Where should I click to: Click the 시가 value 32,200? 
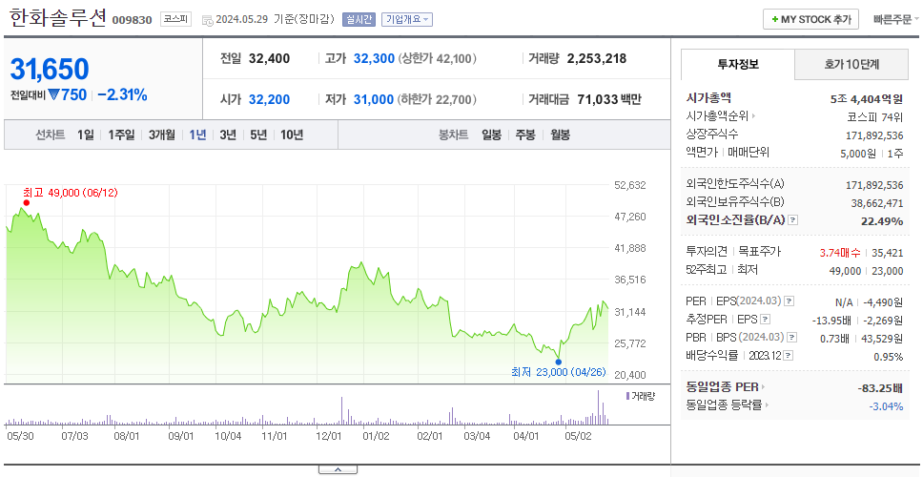click(269, 99)
